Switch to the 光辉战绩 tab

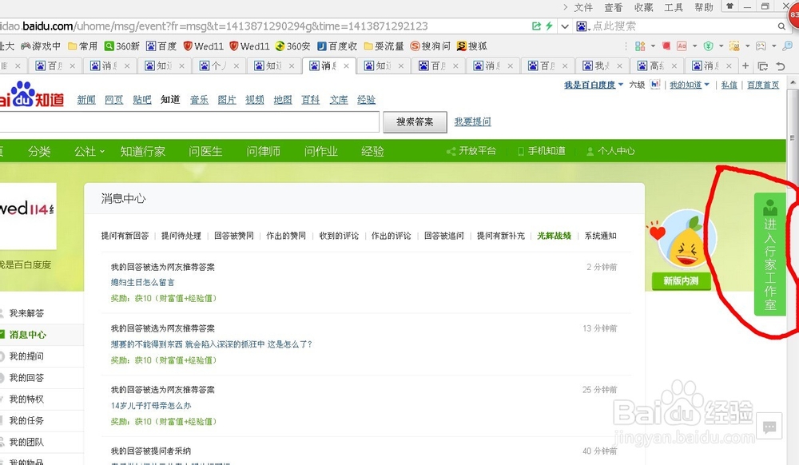point(555,236)
